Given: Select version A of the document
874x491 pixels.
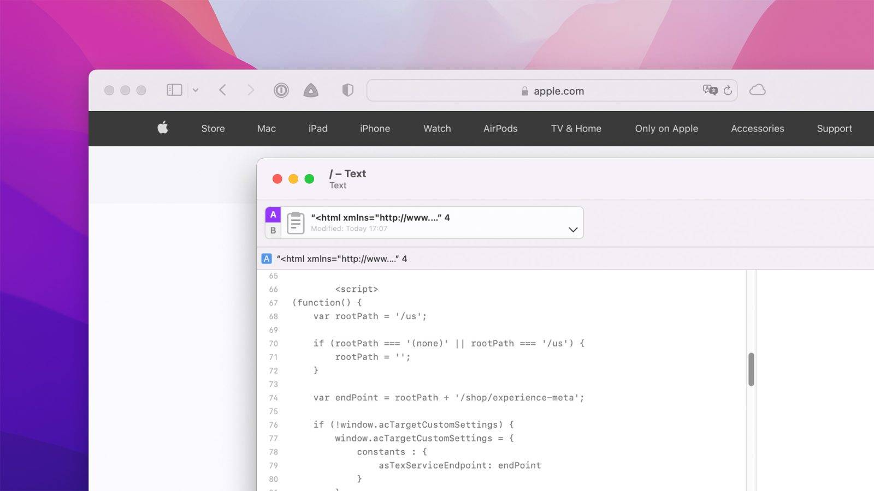Looking at the screenshot, I should tap(273, 214).
